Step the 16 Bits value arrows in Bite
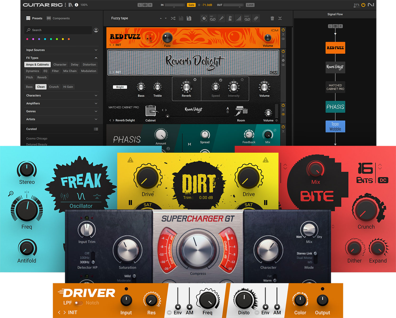The width and height of the screenshot is (396, 318). (x=380, y=166)
